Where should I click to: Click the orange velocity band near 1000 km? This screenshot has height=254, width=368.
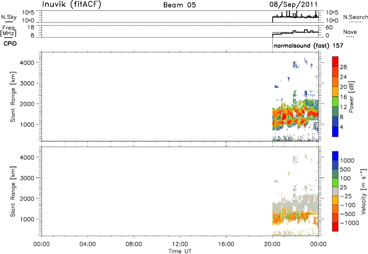[291, 216]
